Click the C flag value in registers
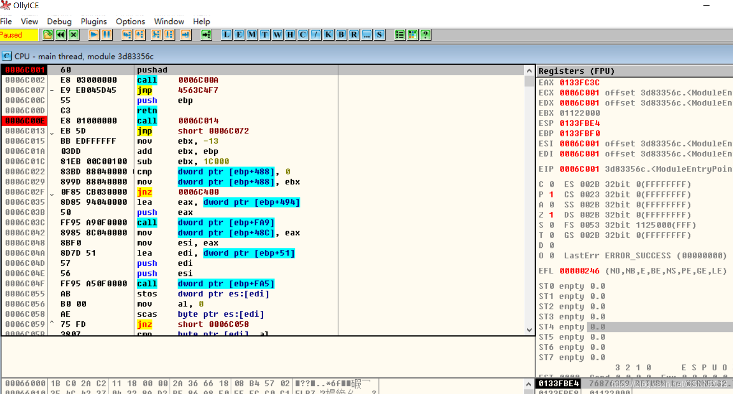This screenshot has width=733, height=394. click(551, 184)
